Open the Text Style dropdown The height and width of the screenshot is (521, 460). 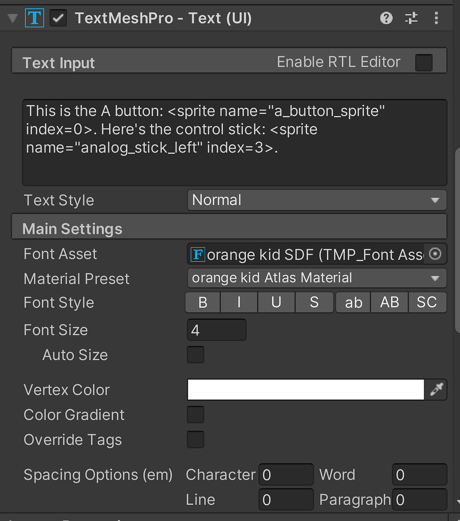tap(317, 200)
